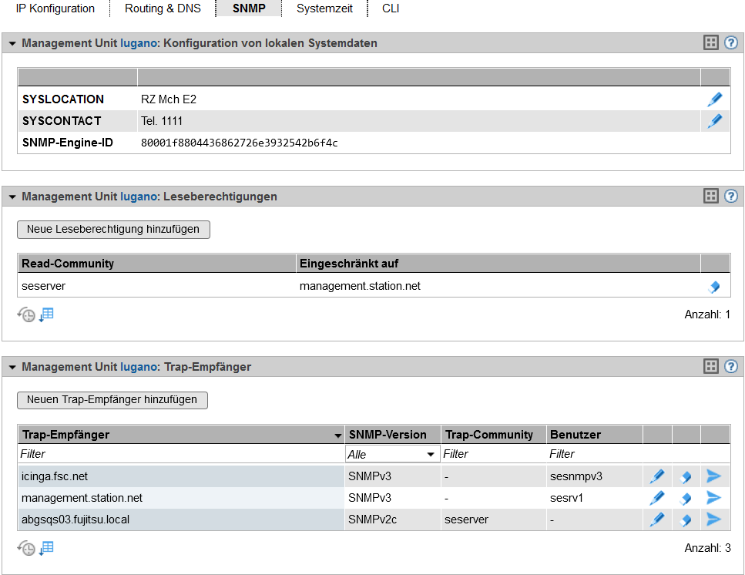745x575 pixels.
Task: Collapse the Trap-Empfänger section
Action: coord(12,368)
